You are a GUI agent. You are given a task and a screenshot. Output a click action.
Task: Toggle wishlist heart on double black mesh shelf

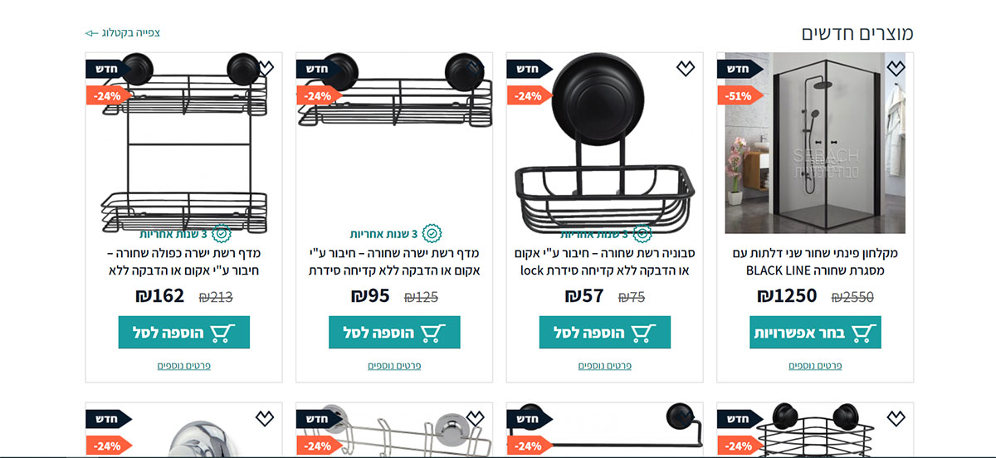[x=264, y=69]
